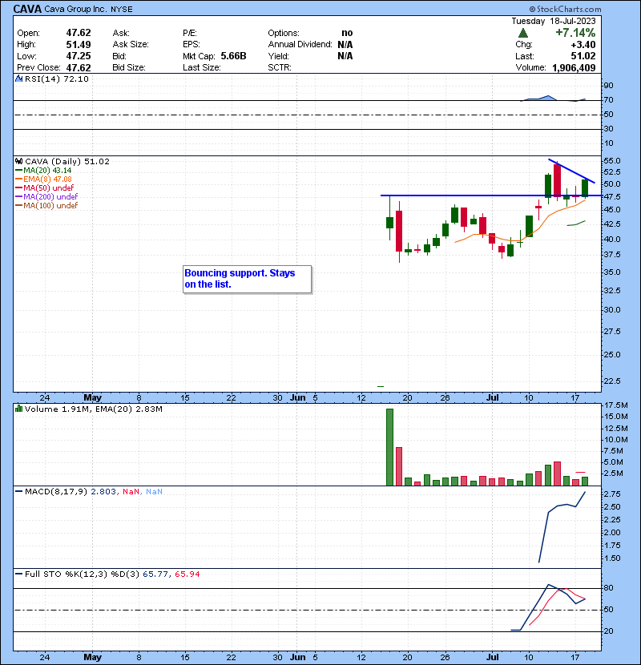Click the High value 51.49
Viewport: 641px width, 665px height.
(x=79, y=44)
